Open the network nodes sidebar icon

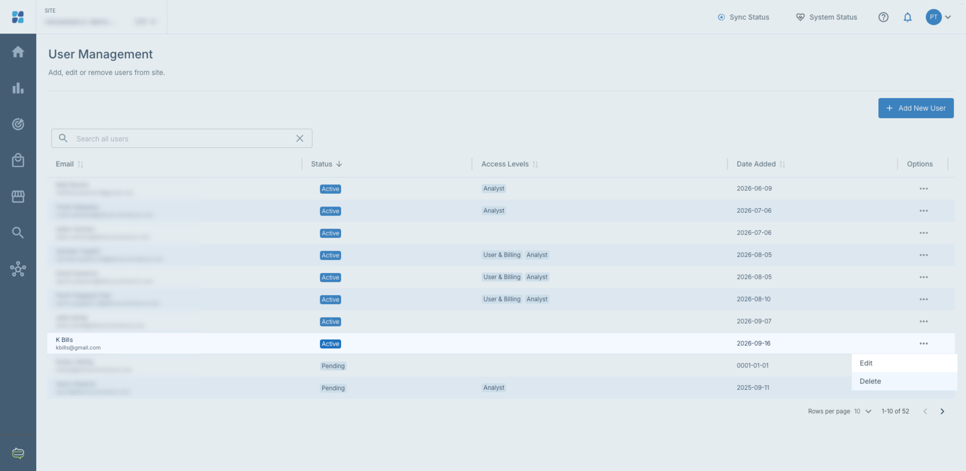[18, 269]
